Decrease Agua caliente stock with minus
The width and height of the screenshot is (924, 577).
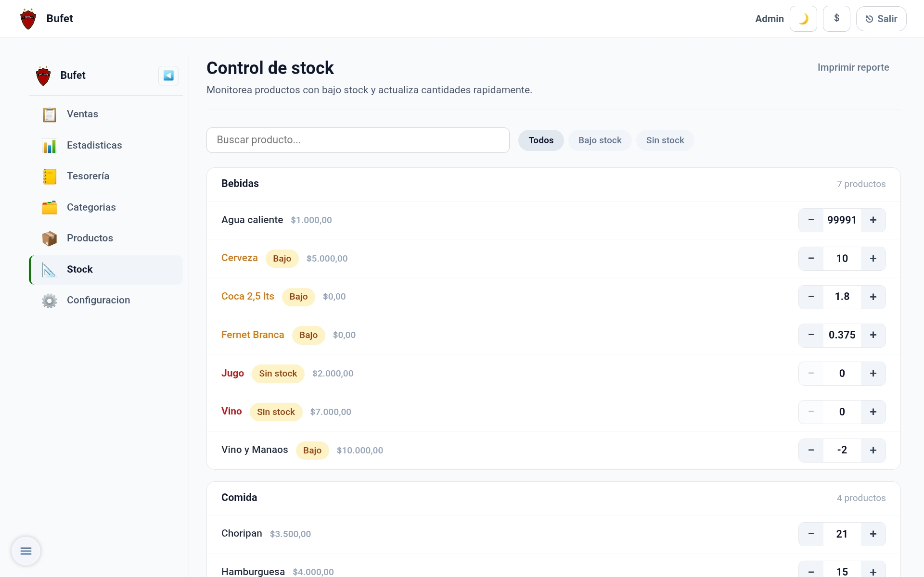pos(811,220)
